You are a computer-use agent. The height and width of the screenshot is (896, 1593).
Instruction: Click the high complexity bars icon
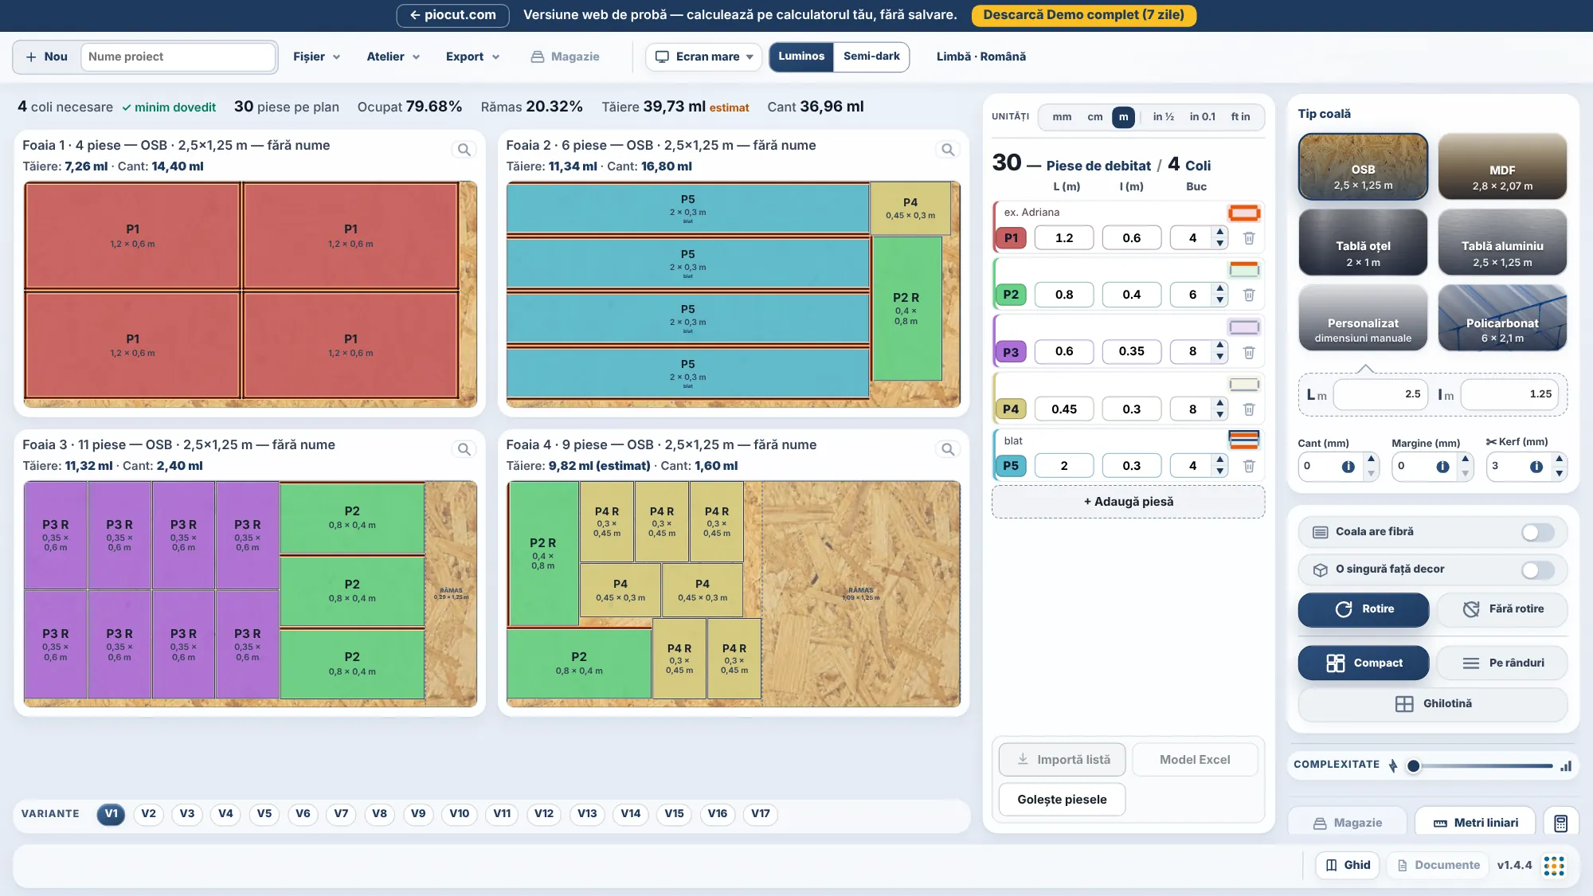point(1566,766)
